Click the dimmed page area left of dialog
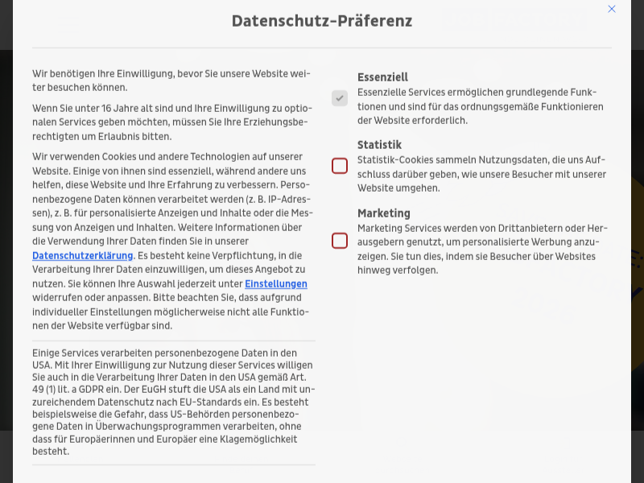Viewport: 644px width, 483px height. tap(6, 242)
